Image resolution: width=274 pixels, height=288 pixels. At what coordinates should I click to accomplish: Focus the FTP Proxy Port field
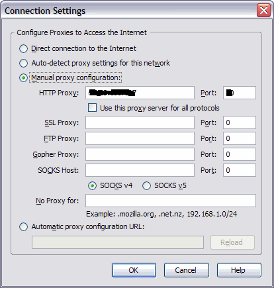(240, 138)
